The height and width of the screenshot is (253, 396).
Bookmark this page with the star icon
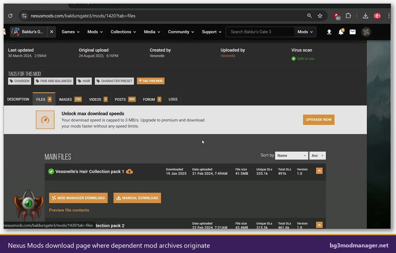(320, 16)
